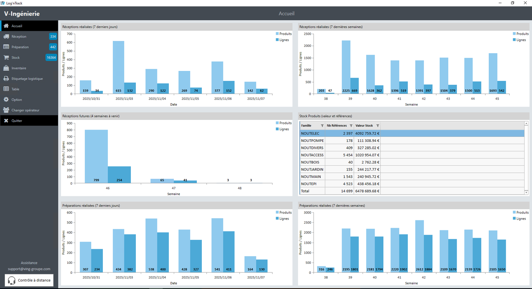532x289 pixels.
Task: Click the Accueil home icon in sidebar
Action: (x=6, y=26)
